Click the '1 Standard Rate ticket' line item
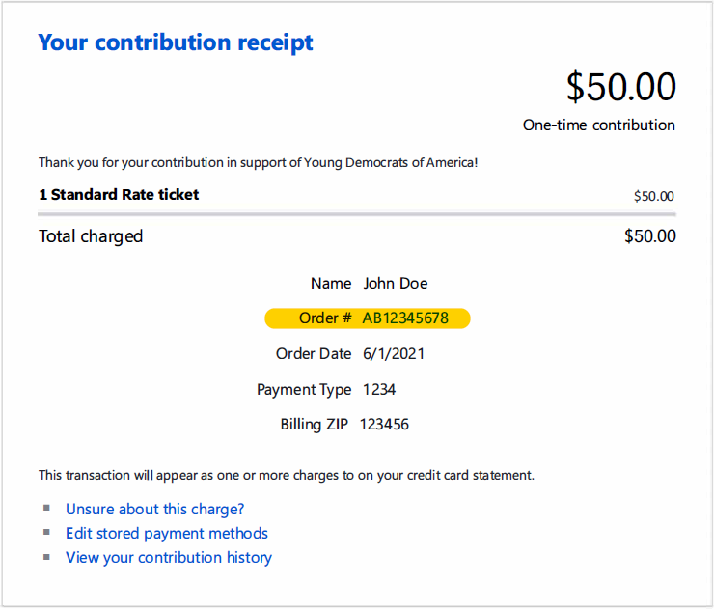Screen dimensions: 714x609 coord(119,195)
